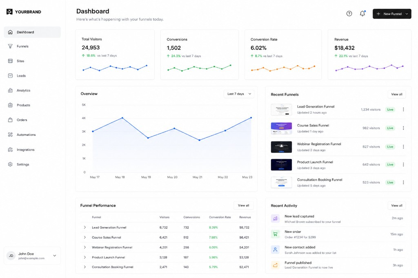Click the Funnel published activity icon

(x=275, y=265)
